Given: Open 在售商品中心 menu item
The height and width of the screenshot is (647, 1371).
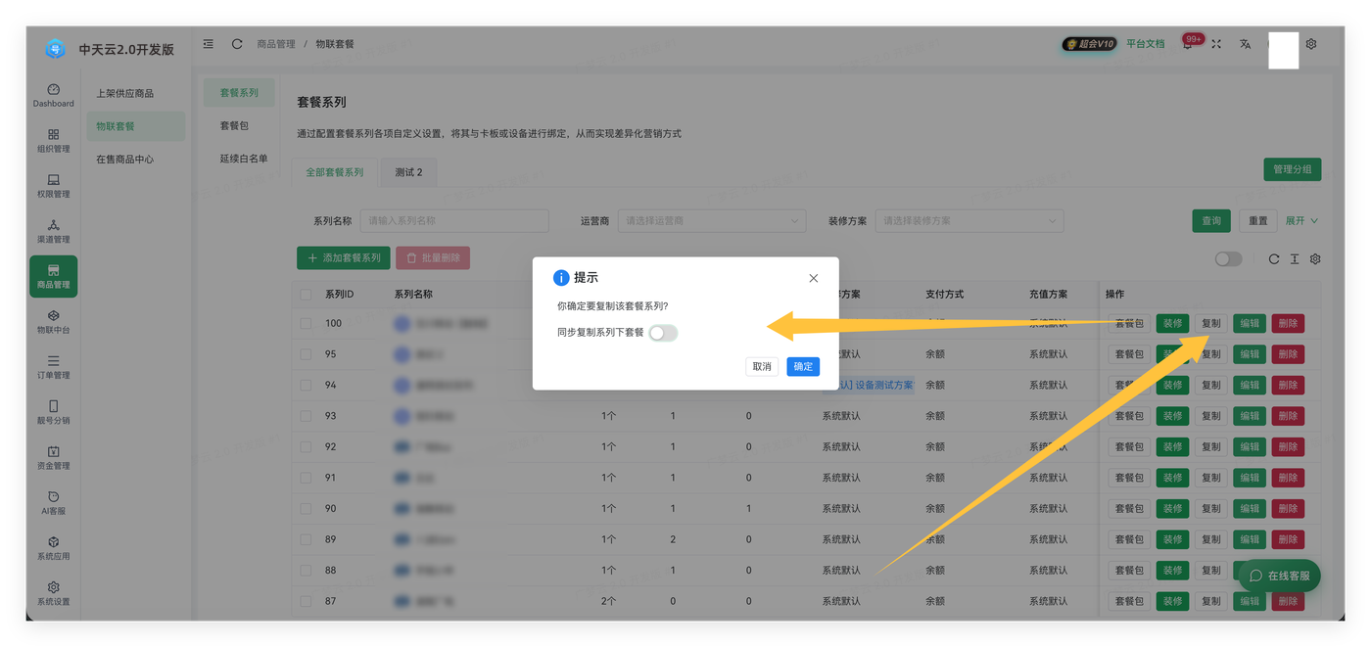Looking at the screenshot, I should (125, 160).
